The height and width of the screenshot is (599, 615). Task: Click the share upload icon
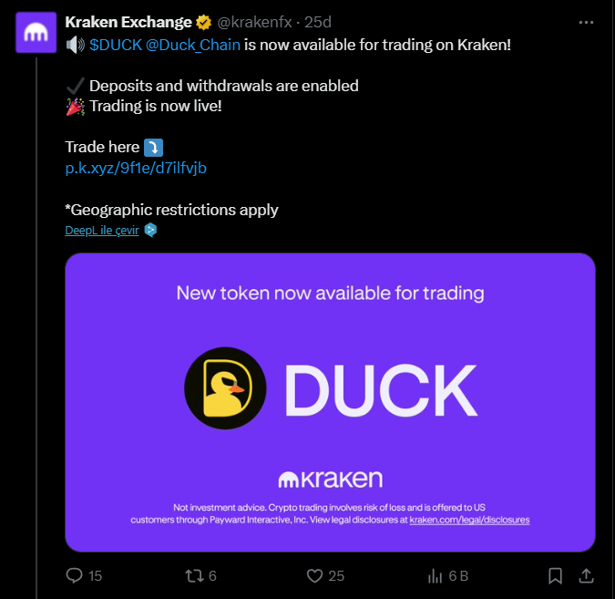point(588,575)
